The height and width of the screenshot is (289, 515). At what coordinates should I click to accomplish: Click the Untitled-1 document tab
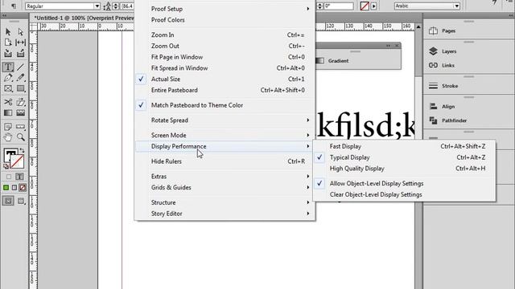84,18
